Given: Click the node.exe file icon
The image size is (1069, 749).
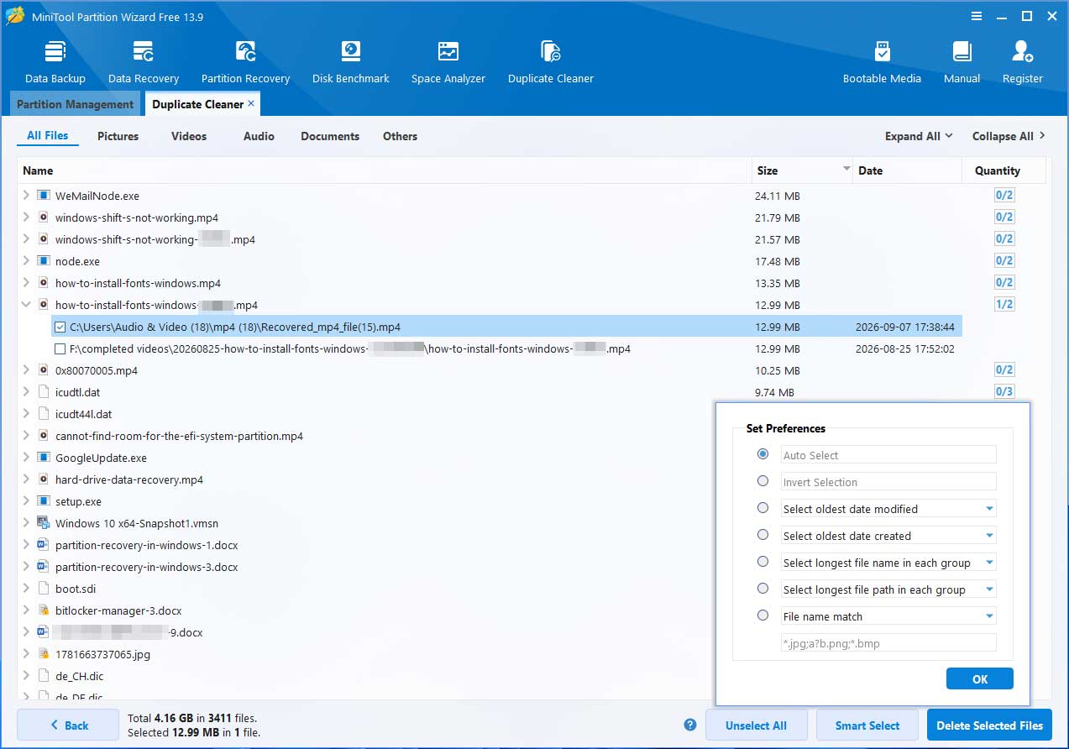Looking at the screenshot, I should tap(44, 261).
